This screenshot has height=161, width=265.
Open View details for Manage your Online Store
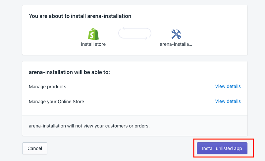point(228,101)
